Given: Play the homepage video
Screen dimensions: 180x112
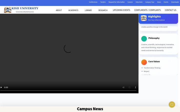Looking at the screenshot, I should (x=1, y=87).
